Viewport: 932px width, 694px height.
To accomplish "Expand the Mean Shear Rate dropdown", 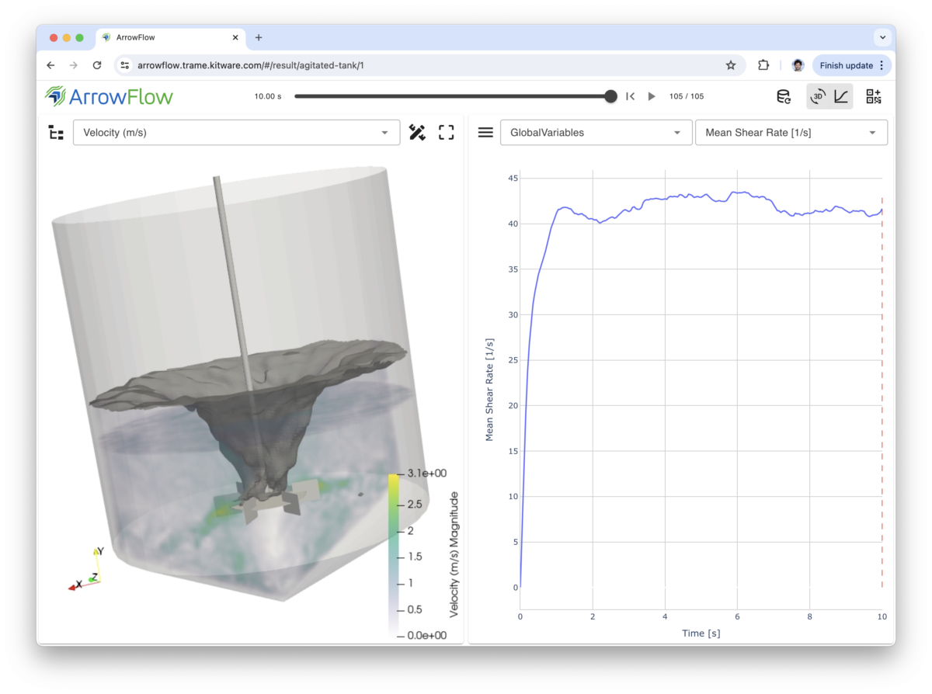I will coord(791,133).
